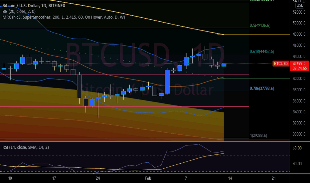Click the latest blue candle at chart's right edge
The height and width of the screenshot is (183, 310).
tap(224, 65)
